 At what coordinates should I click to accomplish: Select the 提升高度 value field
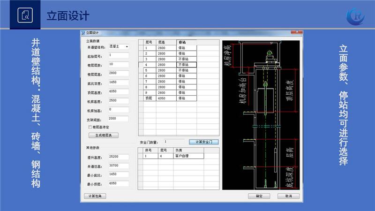(118, 157)
